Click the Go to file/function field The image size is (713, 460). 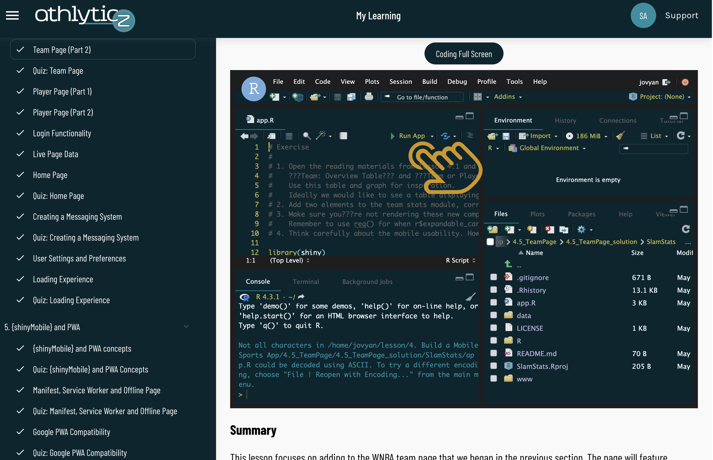pos(423,97)
